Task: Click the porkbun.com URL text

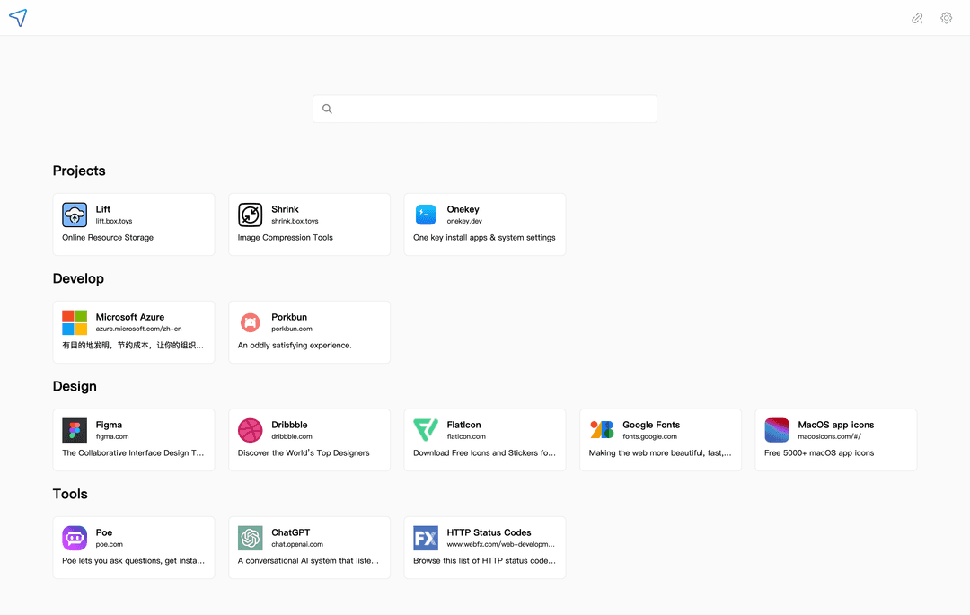Action: click(292, 329)
